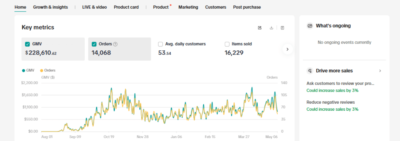400x141 pixels.
Task: Check the Items sold checkbox
Action: [x=227, y=44]
